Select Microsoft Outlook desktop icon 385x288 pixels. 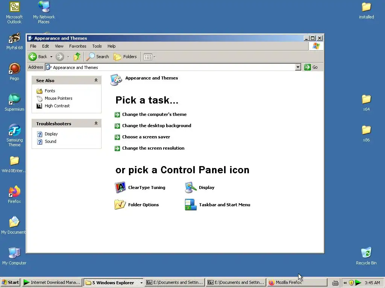(x=15, y=12)
